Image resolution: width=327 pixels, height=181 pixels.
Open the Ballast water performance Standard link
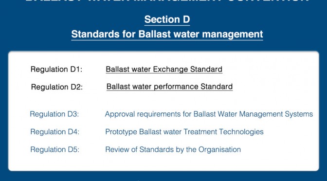pos(169,87)
